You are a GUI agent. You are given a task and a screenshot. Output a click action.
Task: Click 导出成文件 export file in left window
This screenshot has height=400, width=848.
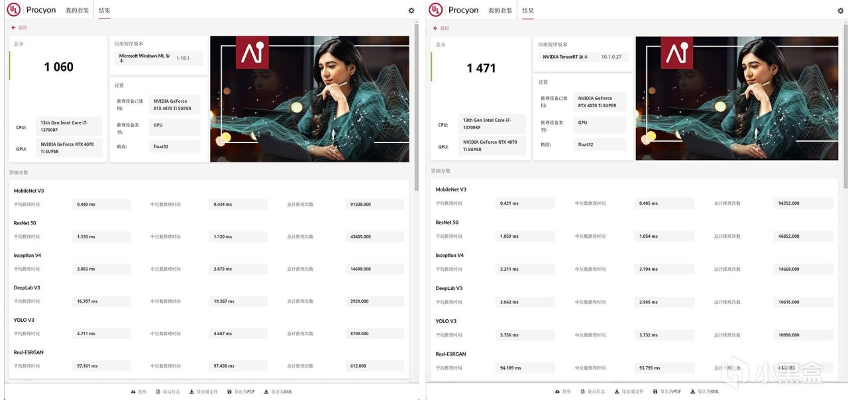(x=204, y=392)
